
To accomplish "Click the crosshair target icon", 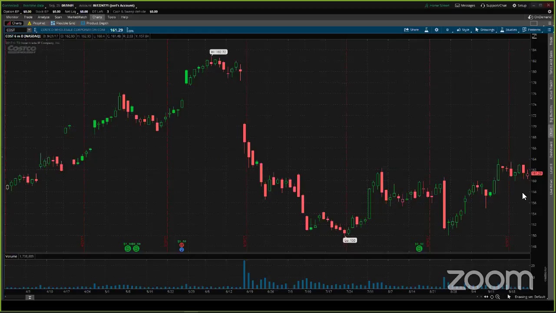I will [x=492, y=297].
